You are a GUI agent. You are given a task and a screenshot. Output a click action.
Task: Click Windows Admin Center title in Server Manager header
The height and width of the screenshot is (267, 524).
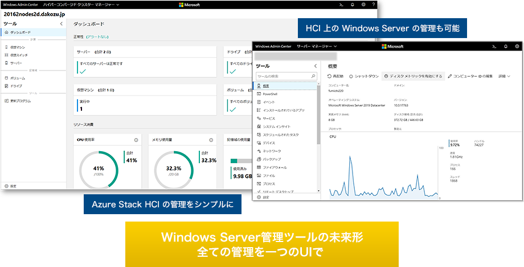273,47
